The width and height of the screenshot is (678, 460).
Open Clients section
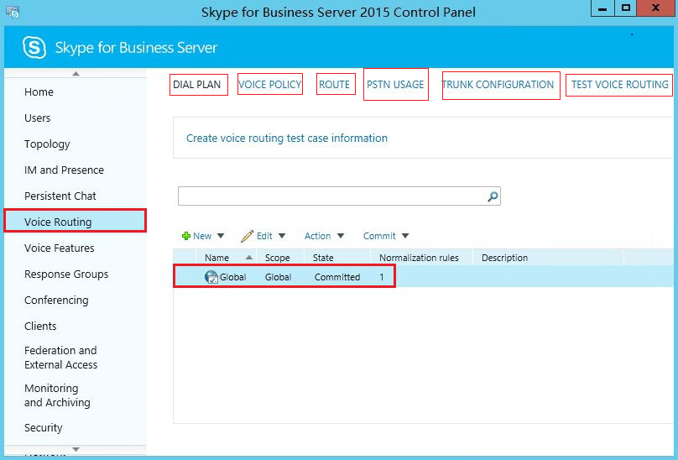40,326
